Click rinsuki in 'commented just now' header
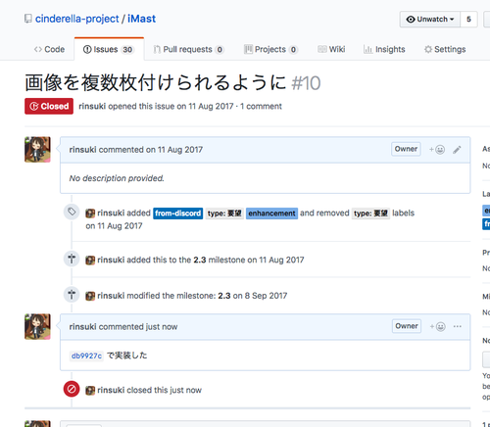490x427 pixels. pyautogui.click(x=82, y=327)
